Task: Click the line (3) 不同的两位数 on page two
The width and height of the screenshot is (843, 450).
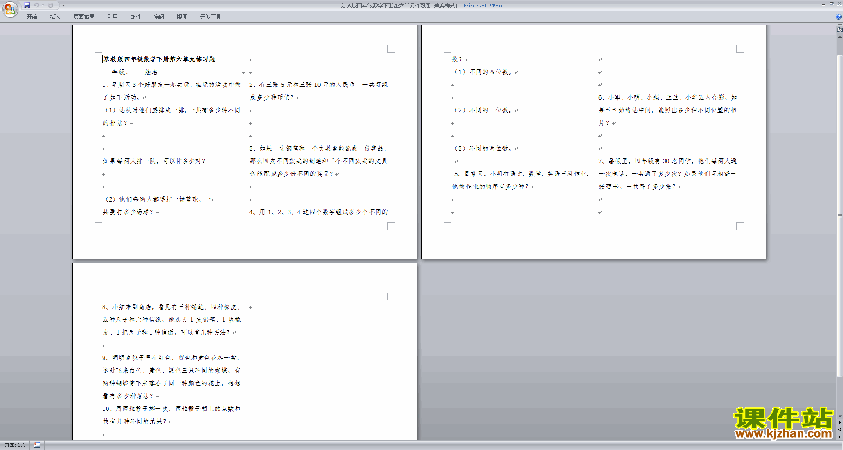Action: click(x=483, y=148)
